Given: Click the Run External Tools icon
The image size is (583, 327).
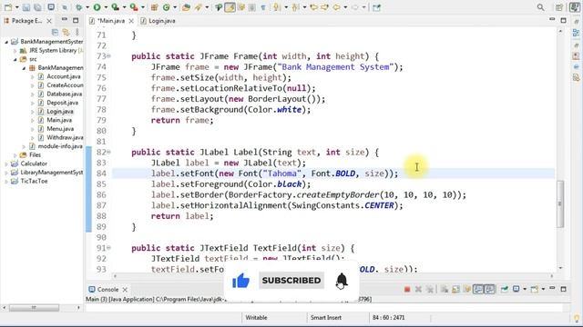Looking at the screenshot, I should [x=134, y=7].
